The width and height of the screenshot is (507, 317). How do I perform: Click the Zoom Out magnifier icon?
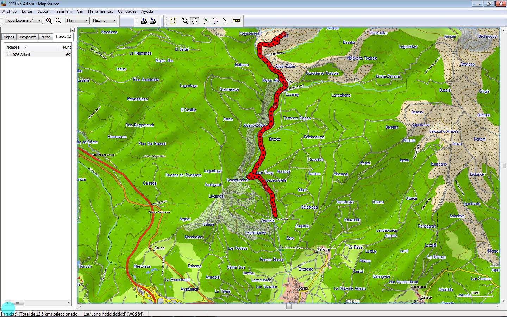click(58, 21)
